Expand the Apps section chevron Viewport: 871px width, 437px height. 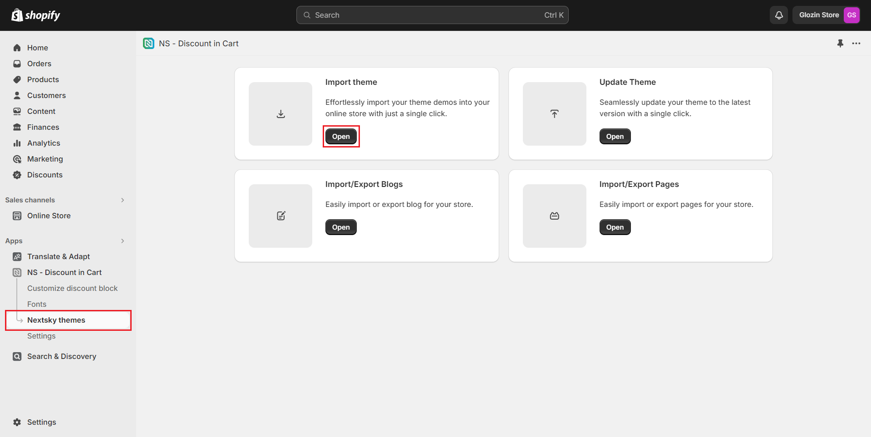123,241
